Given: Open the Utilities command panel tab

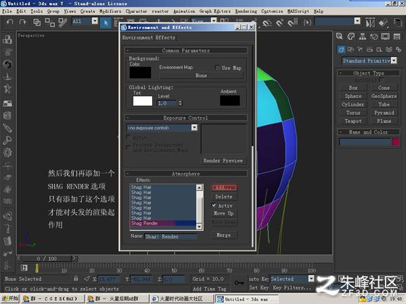Looking at the screenshot, I should click(x=397, y=36).
